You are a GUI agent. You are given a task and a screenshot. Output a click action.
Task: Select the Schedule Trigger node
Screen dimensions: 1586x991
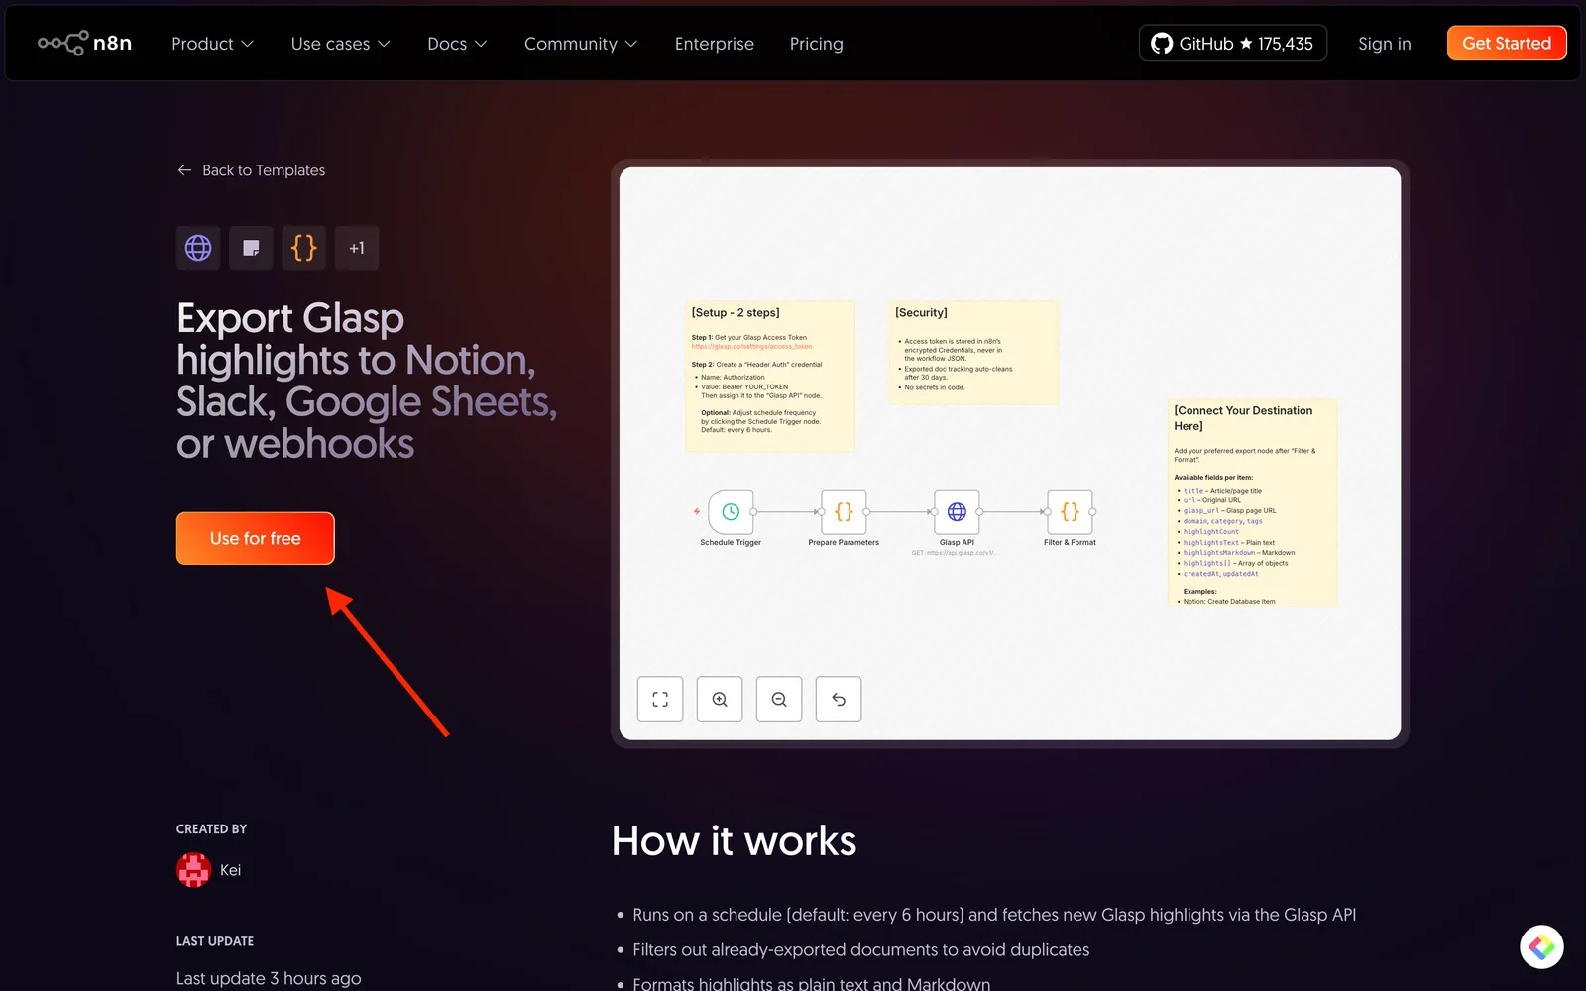(x=731, y=512)
